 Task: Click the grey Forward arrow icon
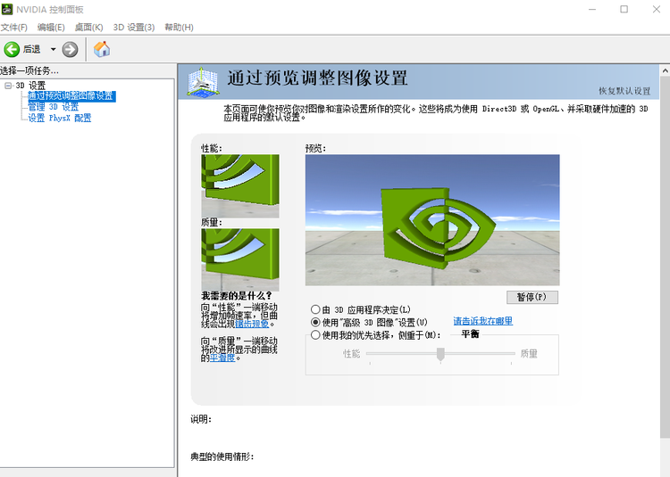click(x=70, y=49)
